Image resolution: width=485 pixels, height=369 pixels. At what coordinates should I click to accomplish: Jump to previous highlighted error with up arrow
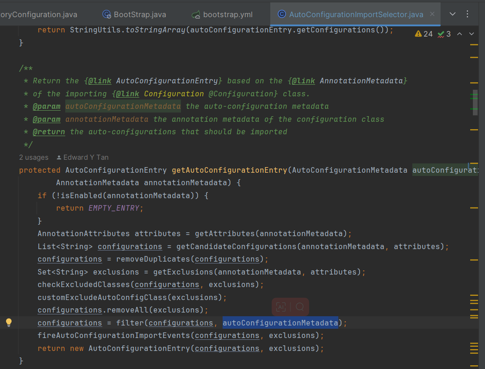(x=460, y=34)
